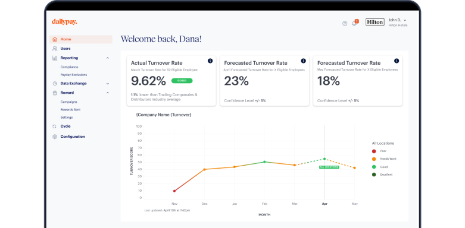Click info icon on May Forecasted Turnover card
This screenshot has width=465, height=228.
tap(397, 61)
